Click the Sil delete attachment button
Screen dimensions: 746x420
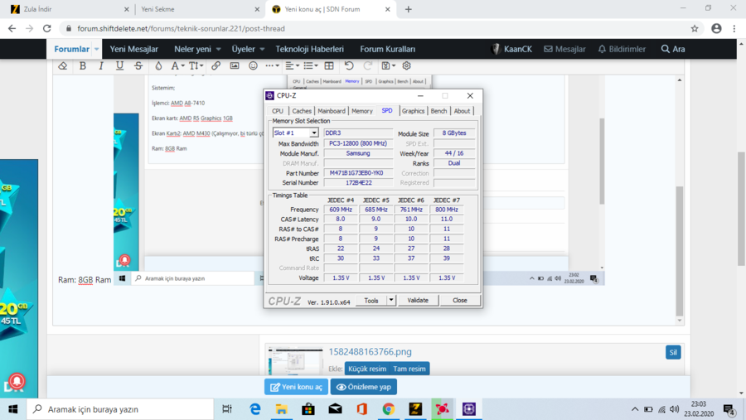[673, 352]
